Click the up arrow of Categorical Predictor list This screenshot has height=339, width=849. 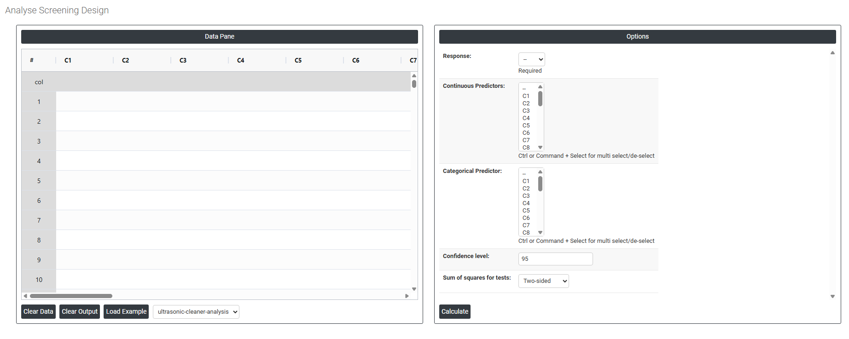pyautogui.click(x=541, y=172)
